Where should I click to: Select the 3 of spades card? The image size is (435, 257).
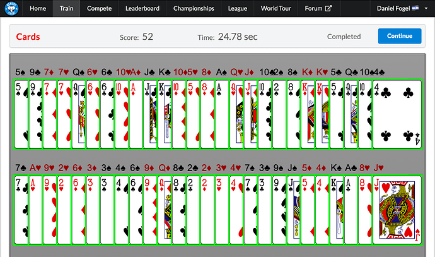(107, 210)
